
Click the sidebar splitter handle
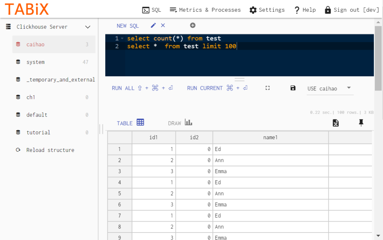[x=101, y=129]
